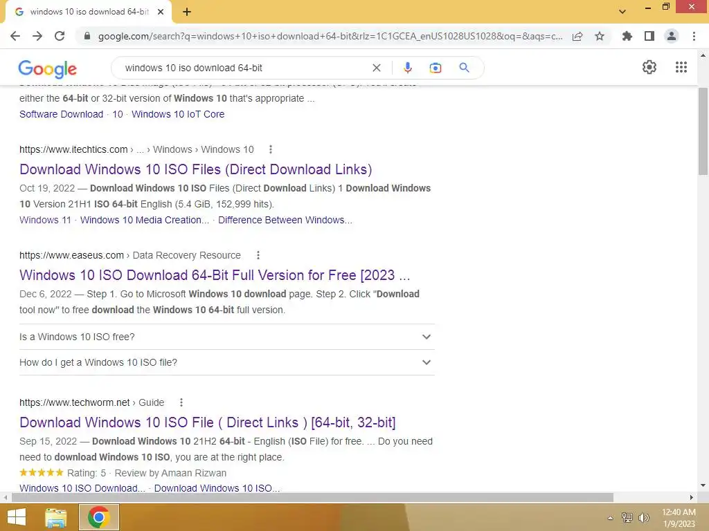Click the horizontal scrollbar thumb

coord(312,498)
